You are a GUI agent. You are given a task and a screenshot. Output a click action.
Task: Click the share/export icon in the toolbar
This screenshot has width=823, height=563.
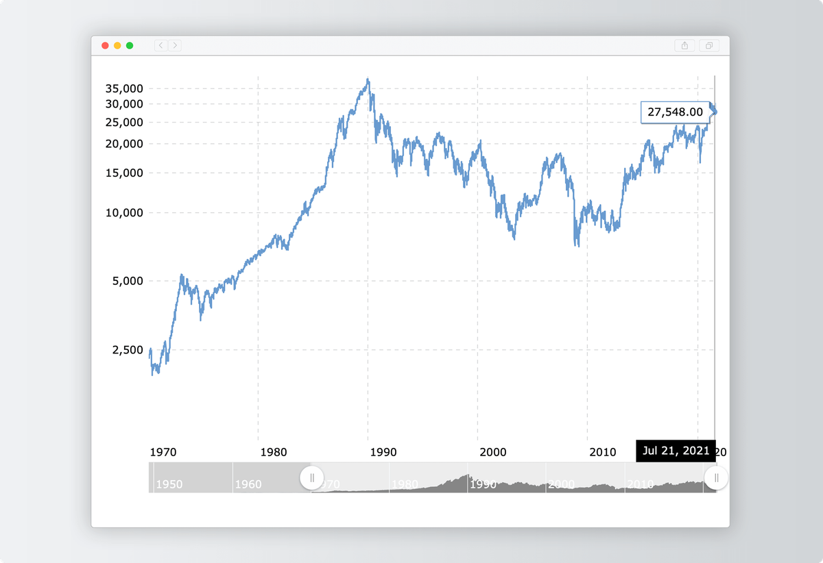point(685,45)
